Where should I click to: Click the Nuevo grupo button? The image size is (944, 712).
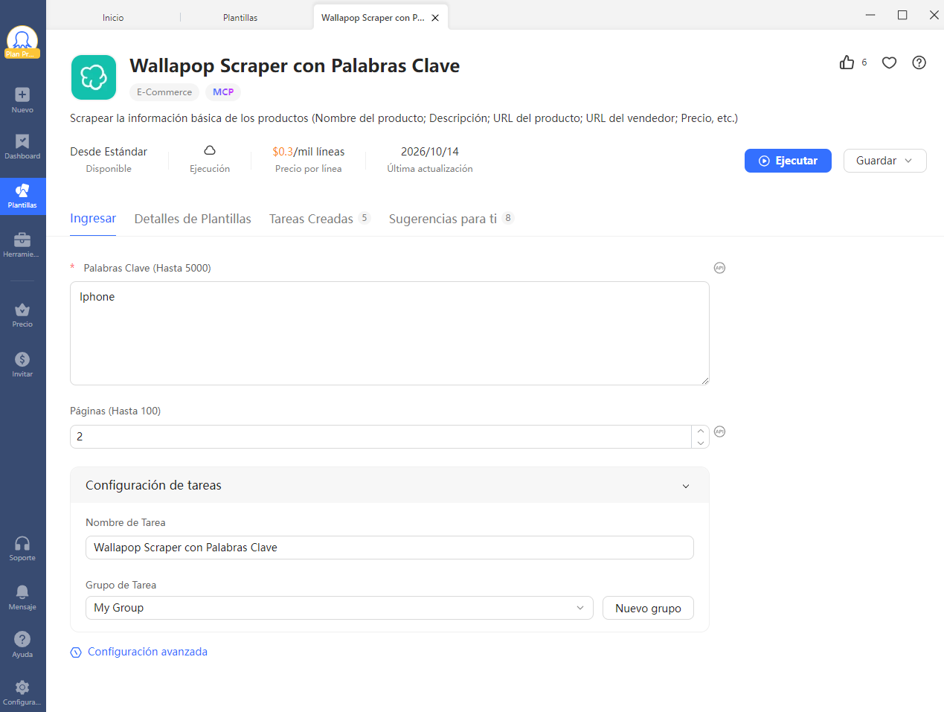pos(648,608)
